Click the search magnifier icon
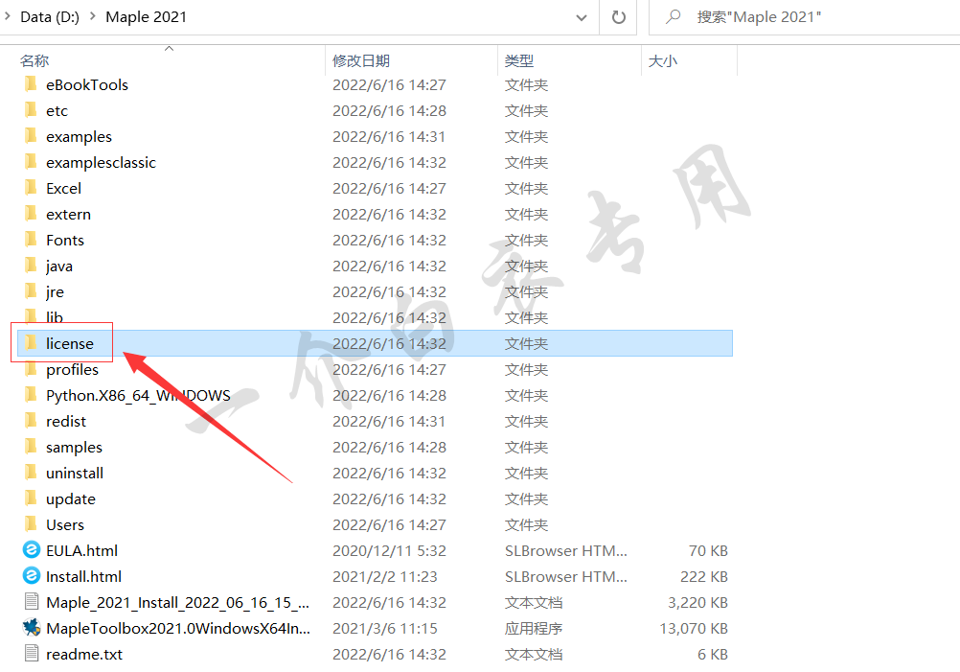The image size is (960, 672). [674, 16]
